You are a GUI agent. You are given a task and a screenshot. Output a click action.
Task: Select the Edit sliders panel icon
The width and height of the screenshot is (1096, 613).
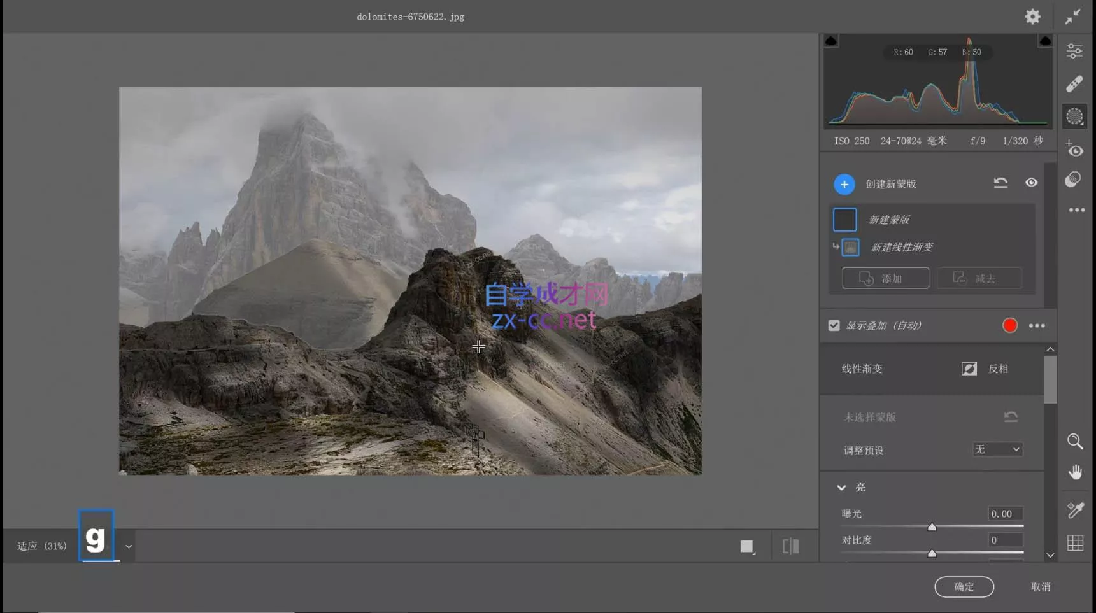pos(1074,51)
